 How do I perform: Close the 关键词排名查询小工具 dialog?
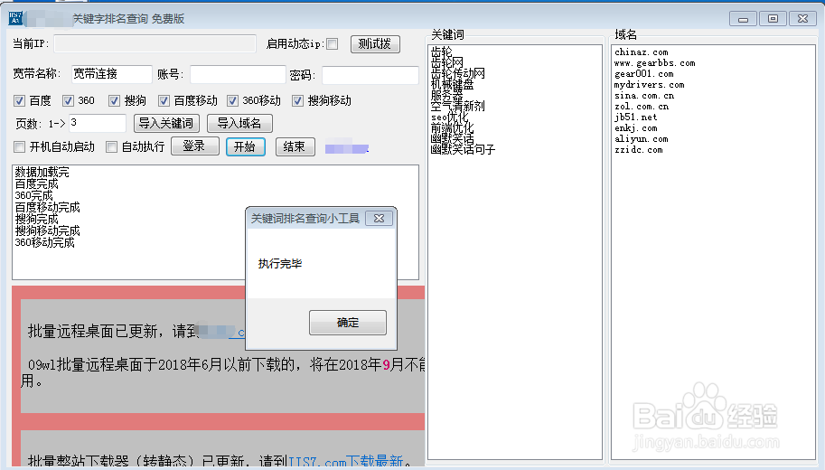pyautogui.click(x=379, y=219)
